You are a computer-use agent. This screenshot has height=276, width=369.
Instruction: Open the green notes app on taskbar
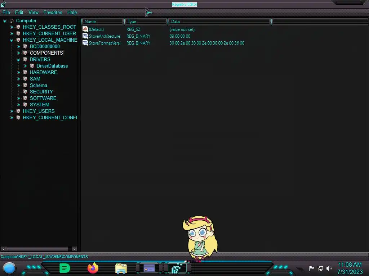coord(65,268)
